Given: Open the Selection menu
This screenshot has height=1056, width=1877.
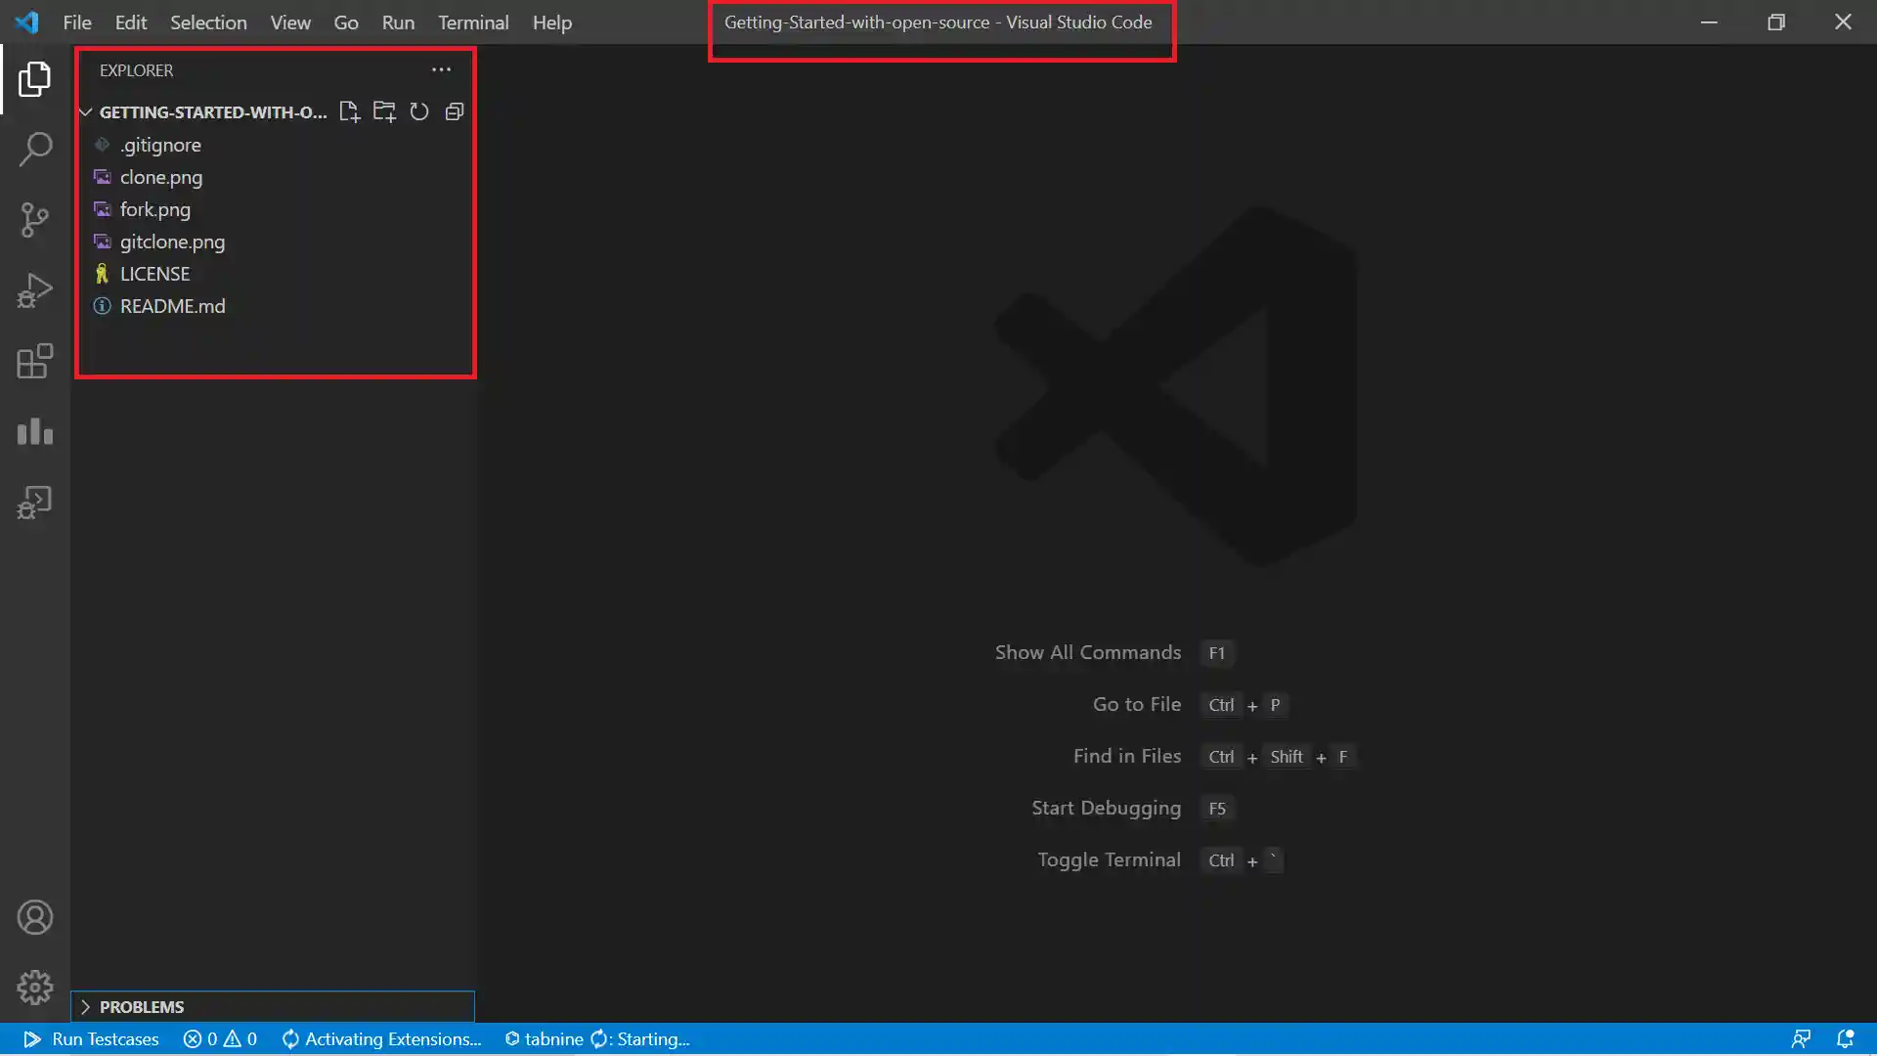Looking at the screenshot, I should (x=208, y=22).
